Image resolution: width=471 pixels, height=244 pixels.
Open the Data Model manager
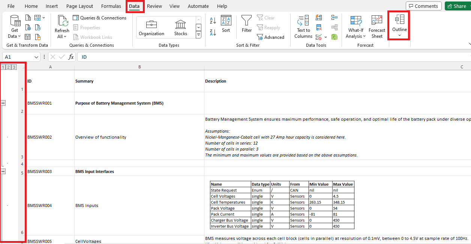(334, 37)
